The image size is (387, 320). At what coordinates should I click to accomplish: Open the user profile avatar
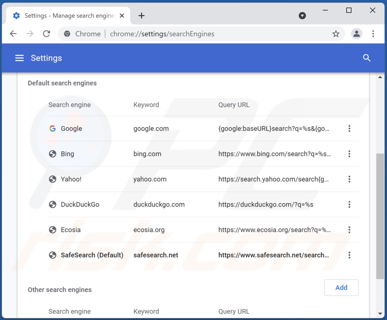[x=357, y=34]
